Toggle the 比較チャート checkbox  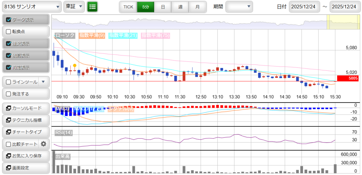click(x=9, y=144)
